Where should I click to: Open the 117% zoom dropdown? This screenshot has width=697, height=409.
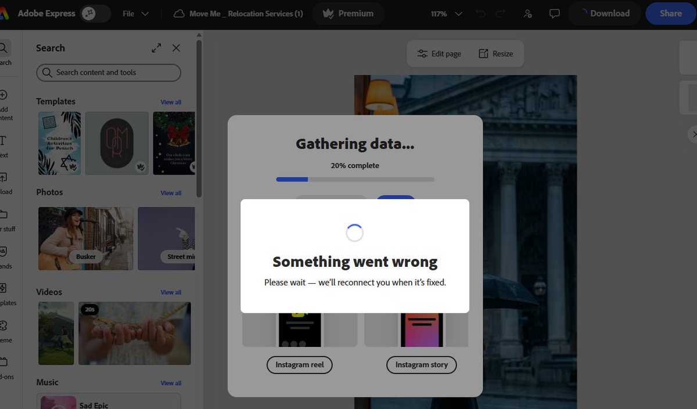(x=446, y=13)
